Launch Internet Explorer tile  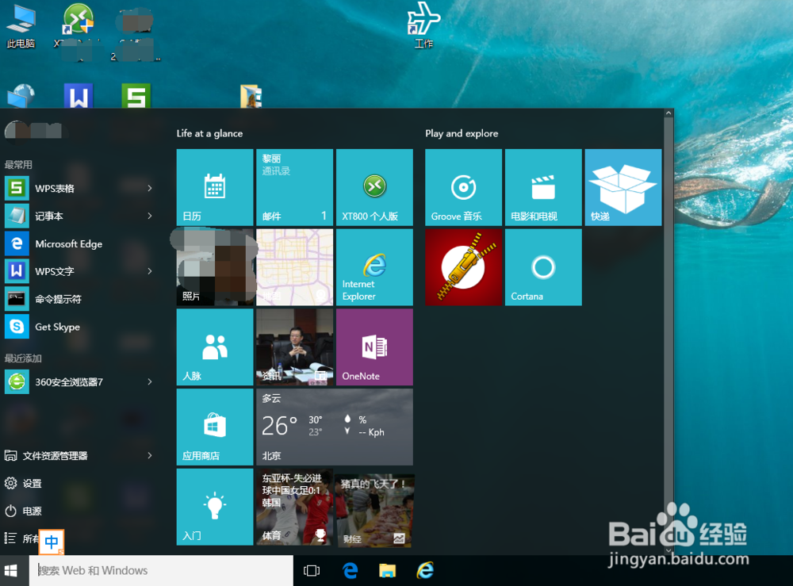(374, 267)
